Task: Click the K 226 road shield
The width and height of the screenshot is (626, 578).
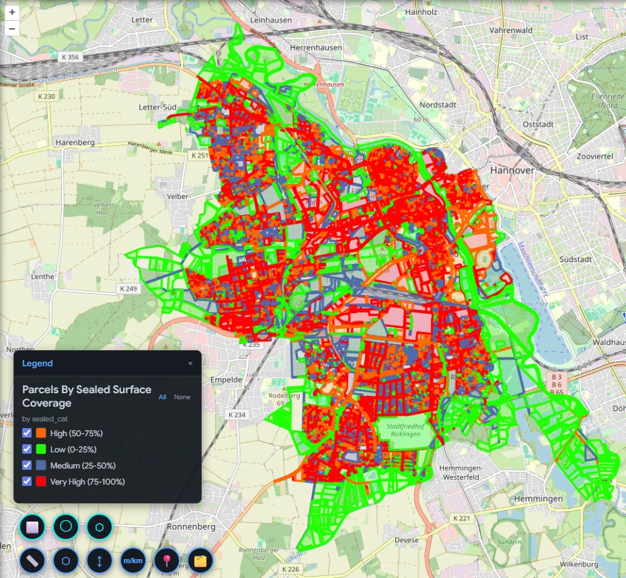Action: [290, 569]
